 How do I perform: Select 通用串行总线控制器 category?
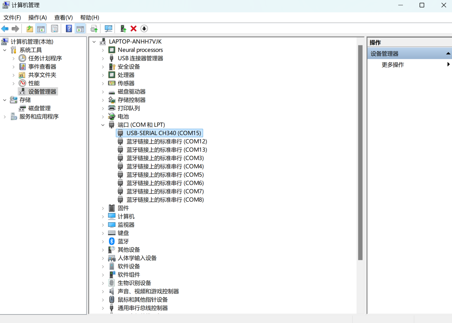point(143,308)
